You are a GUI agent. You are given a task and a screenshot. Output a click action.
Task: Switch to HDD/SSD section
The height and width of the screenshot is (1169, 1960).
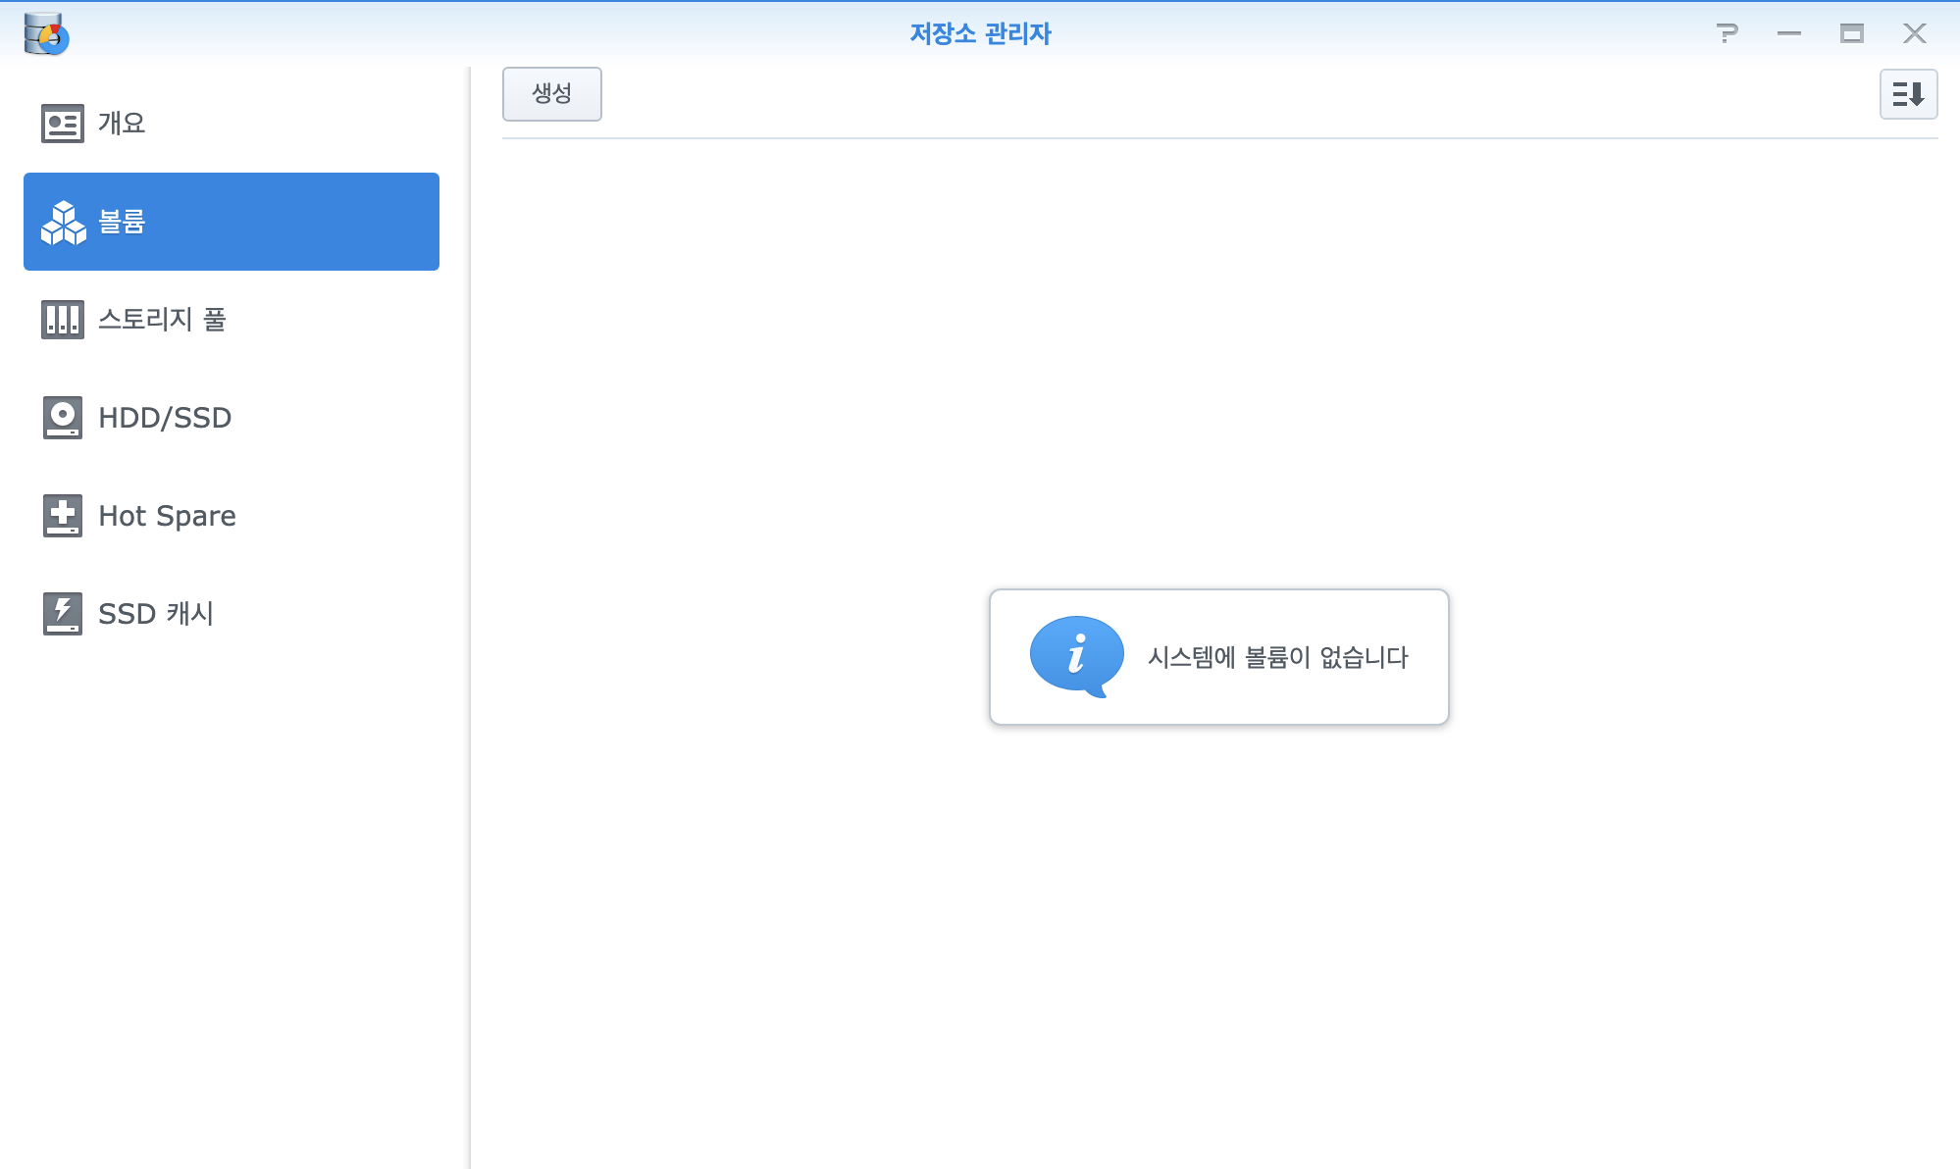coord(165,418)
